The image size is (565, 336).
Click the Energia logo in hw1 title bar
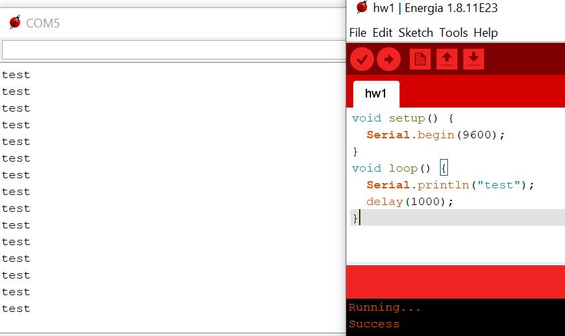[362, 7]
